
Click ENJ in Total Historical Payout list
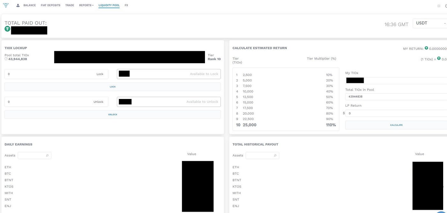236,206
